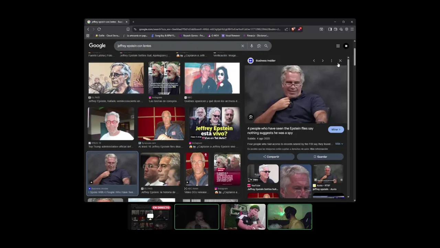
Task: Open the Business Insider source link
Action: point(265,61)
